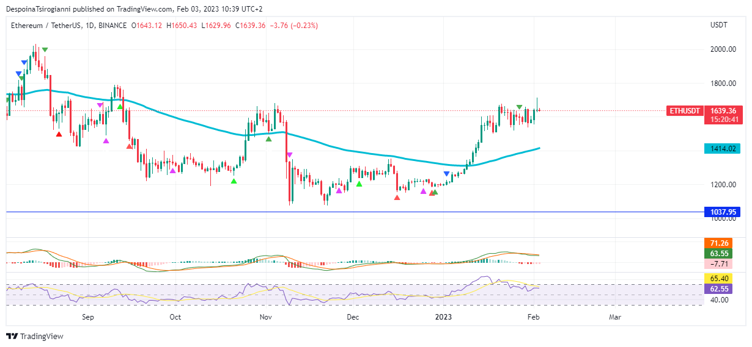Click the Nov label on time axis

265,317
